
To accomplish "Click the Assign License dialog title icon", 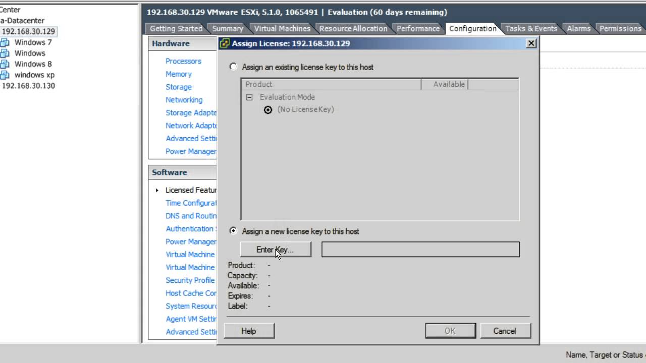I will pyautogui.click(x=225, y=43).
